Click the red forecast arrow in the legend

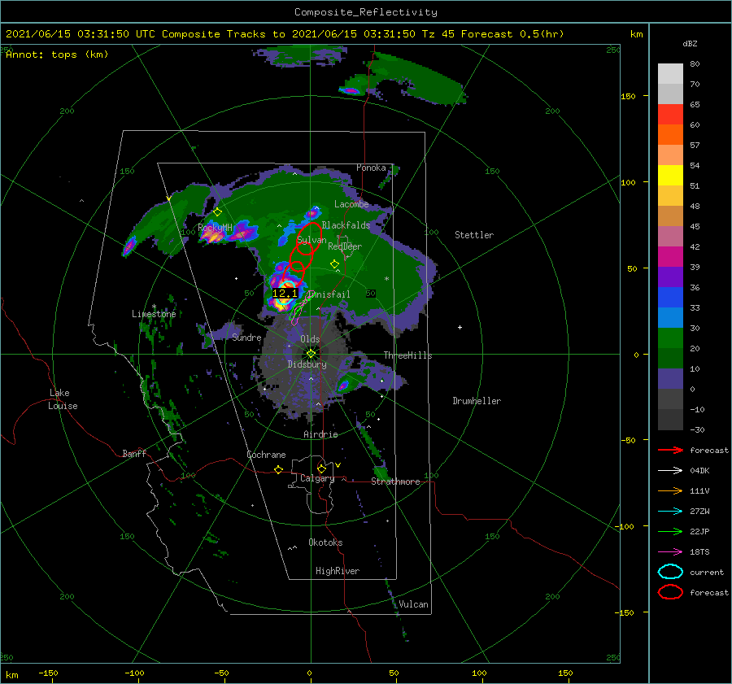pos(670,450)
